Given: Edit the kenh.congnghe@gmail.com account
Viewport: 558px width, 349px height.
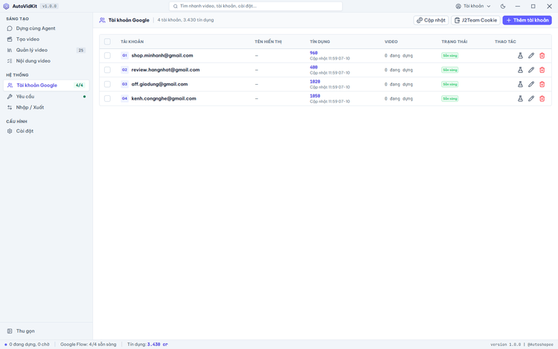Looking at the screenshot, I should click(x=531, y=98).
